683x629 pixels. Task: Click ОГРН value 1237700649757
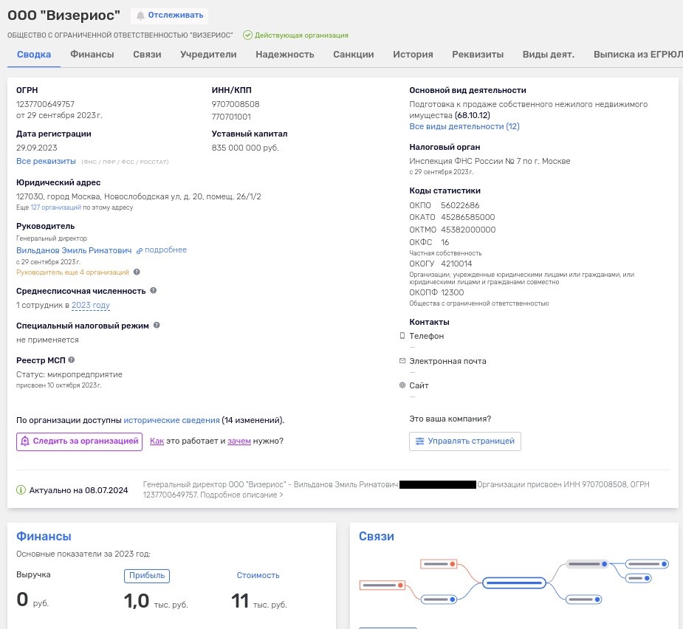tap(45, 104)
